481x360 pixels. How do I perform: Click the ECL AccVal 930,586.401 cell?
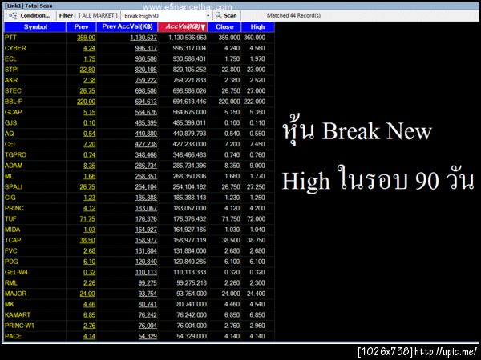(x=189, y=58)
